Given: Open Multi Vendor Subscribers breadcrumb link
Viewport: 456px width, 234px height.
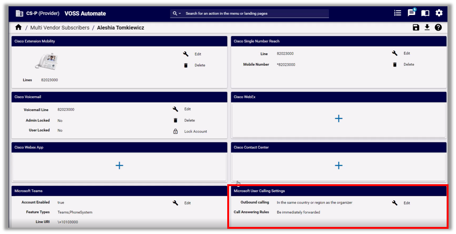Looking at the screenshot, I should (60, 27).
